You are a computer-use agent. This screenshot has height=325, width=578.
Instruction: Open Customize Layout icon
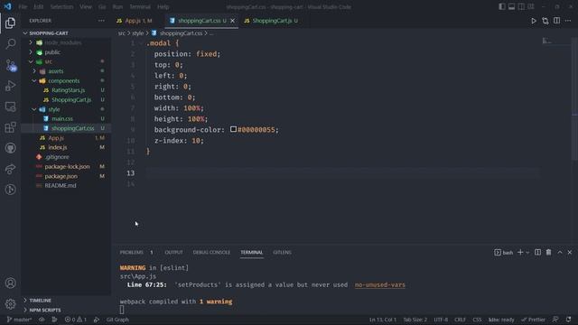531,6
